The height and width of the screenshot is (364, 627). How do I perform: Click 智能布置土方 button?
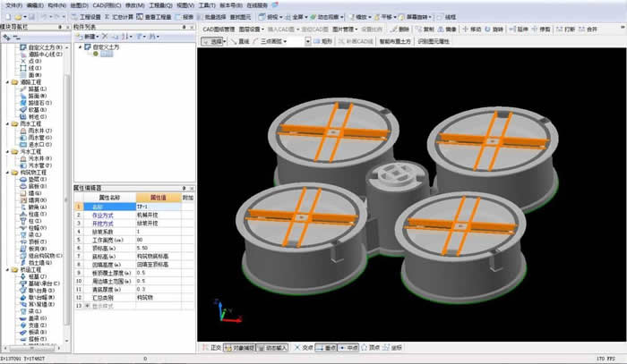[x=395, y=41]
